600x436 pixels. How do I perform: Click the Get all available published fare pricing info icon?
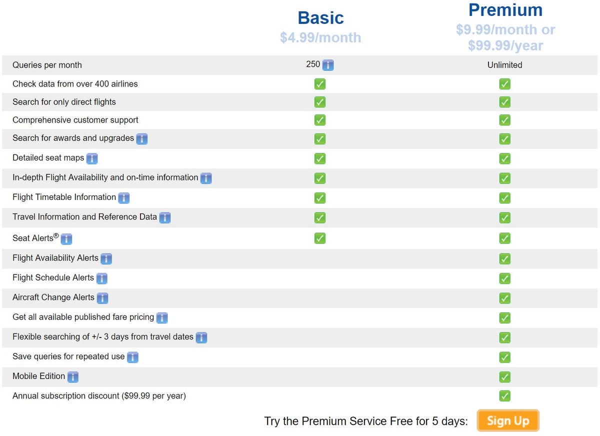pyautogui.click(x=161, y=317)
